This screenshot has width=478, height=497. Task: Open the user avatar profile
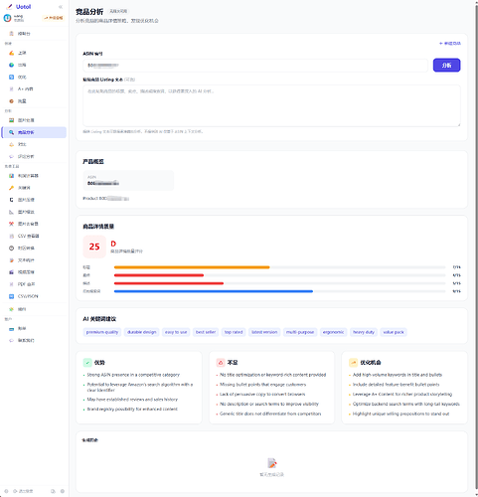pos(7,18)
